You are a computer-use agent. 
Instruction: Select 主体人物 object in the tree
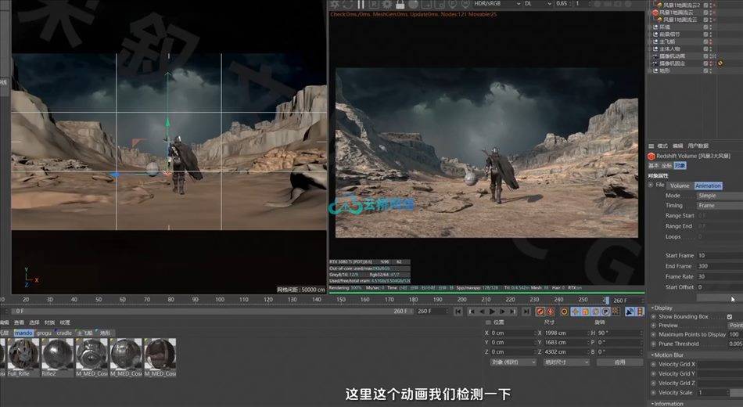click(669, 49)
